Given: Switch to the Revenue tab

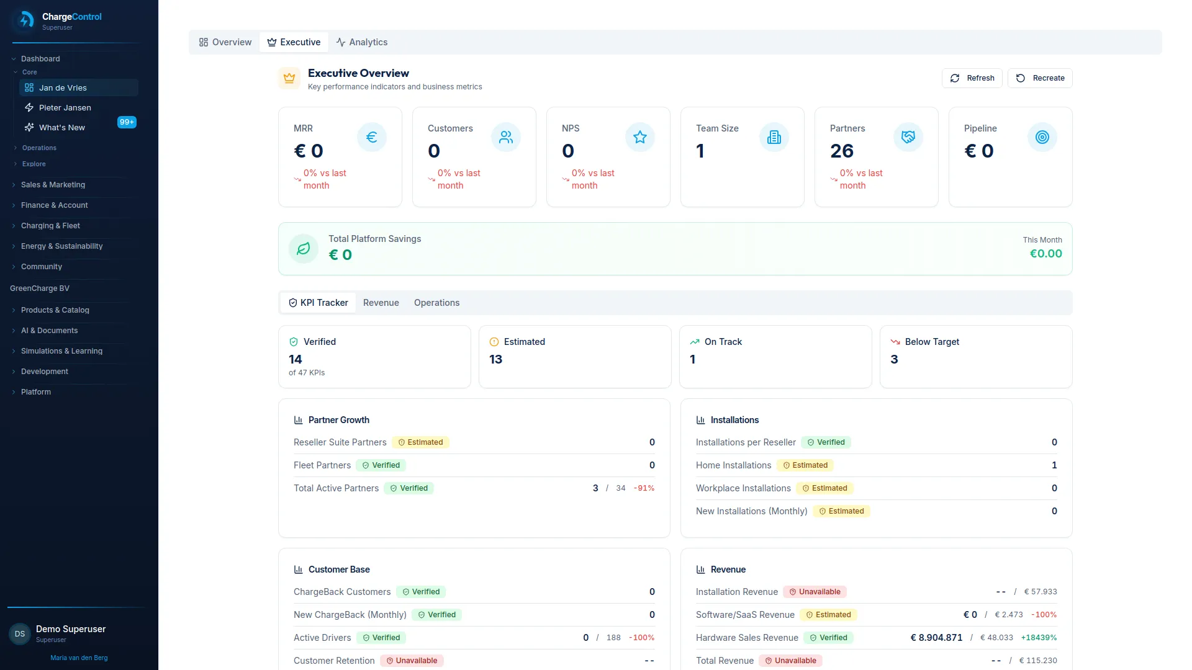Looking at the screenshot, I should click(381, 303).
